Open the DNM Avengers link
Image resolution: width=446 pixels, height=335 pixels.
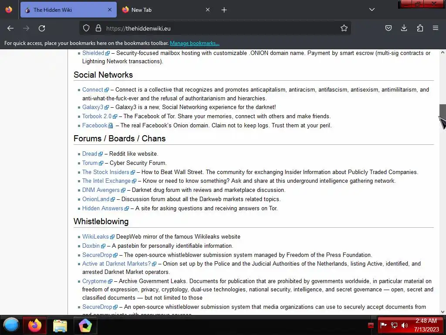(x=101, y=190)
